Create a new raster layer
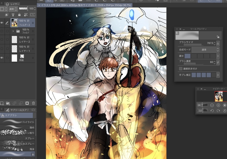Image resolution: width=227 pixels, height=159 pixels. [x=2, y=103]
